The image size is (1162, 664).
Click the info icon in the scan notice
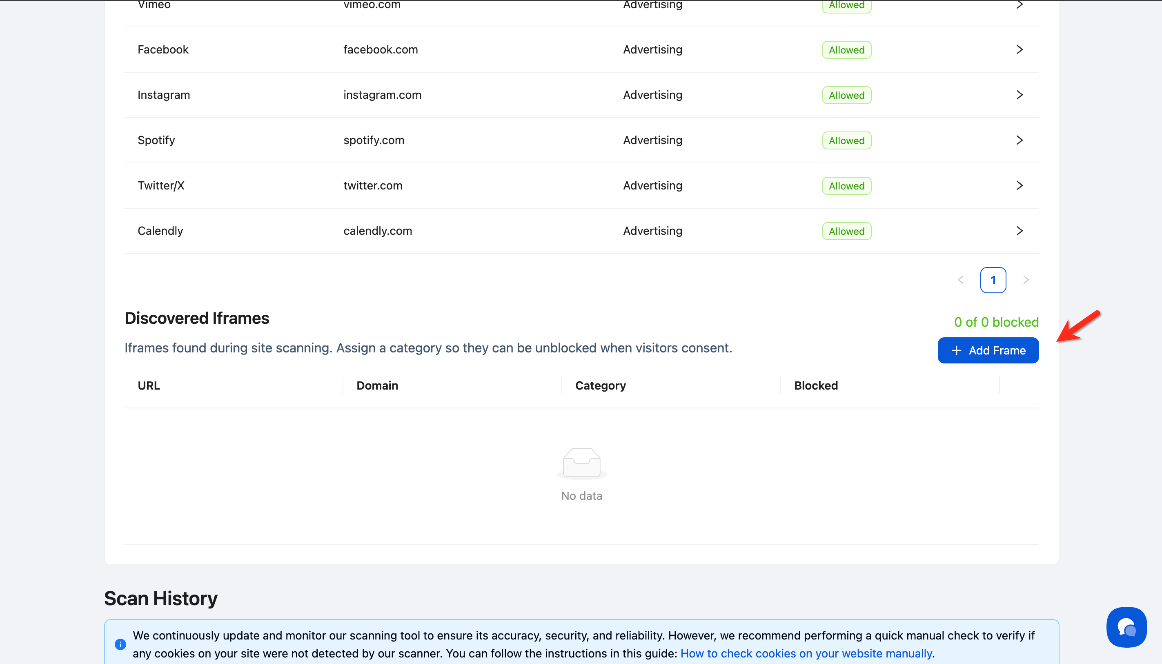[x=120, y=644]
